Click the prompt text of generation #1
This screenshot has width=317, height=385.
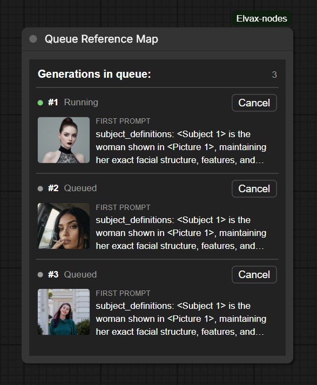(x=181, y=147)
